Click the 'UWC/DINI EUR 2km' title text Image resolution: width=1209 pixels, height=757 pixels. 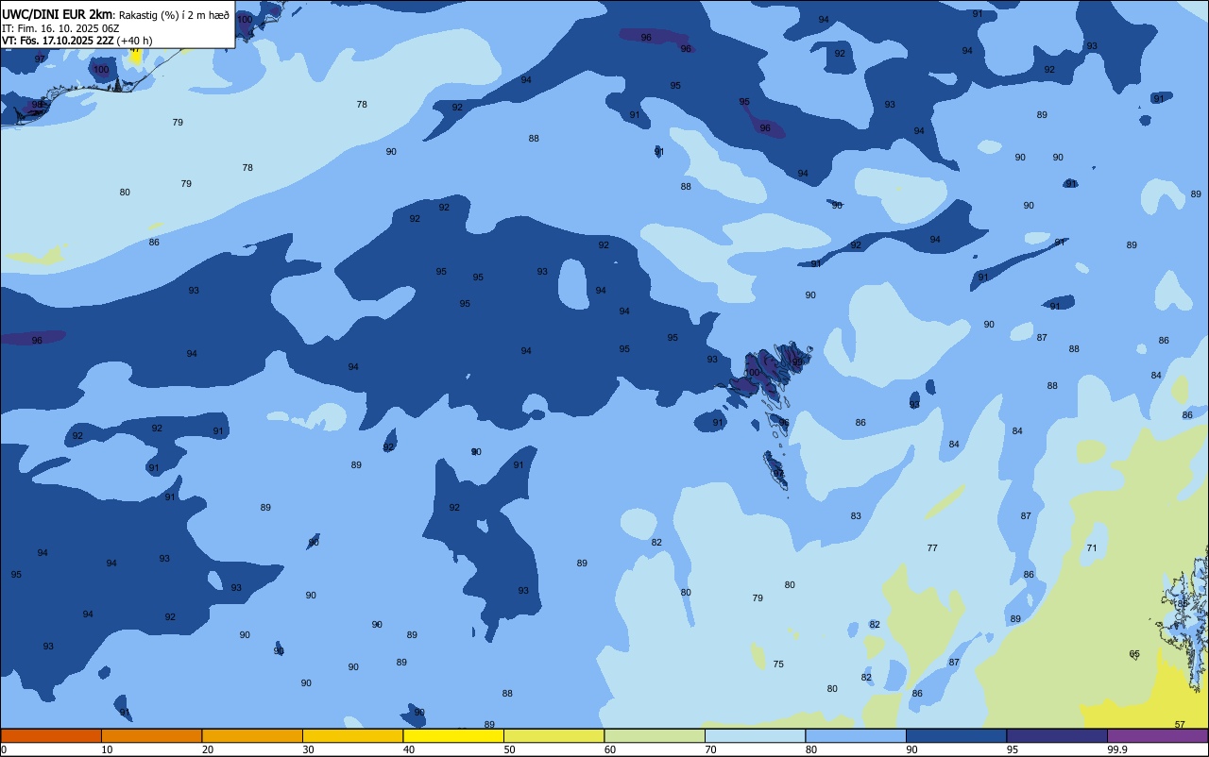tap(57, 13)
